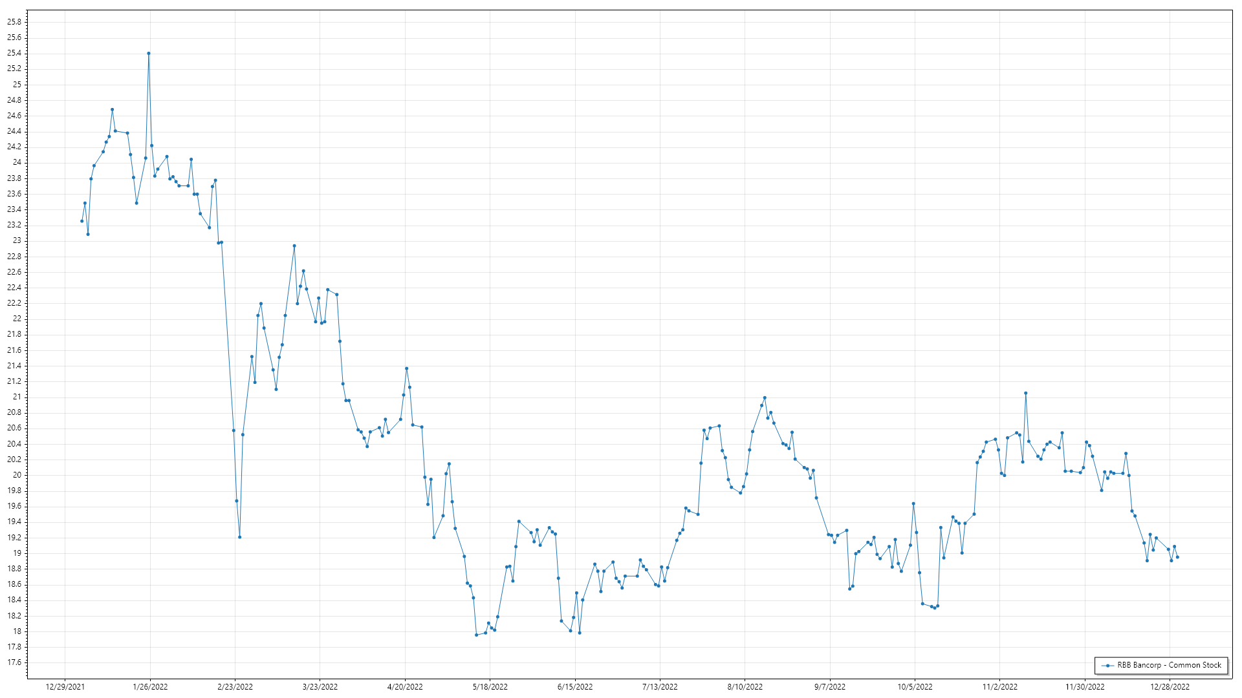This screenshot has width=1242, height=698.
Task: Click the 21 y-axis tick label
Action: click(17, 397)
